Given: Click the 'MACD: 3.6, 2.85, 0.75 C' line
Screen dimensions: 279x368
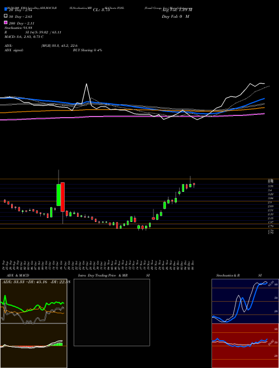Looking at the screenshot, I should coord(24,37).
